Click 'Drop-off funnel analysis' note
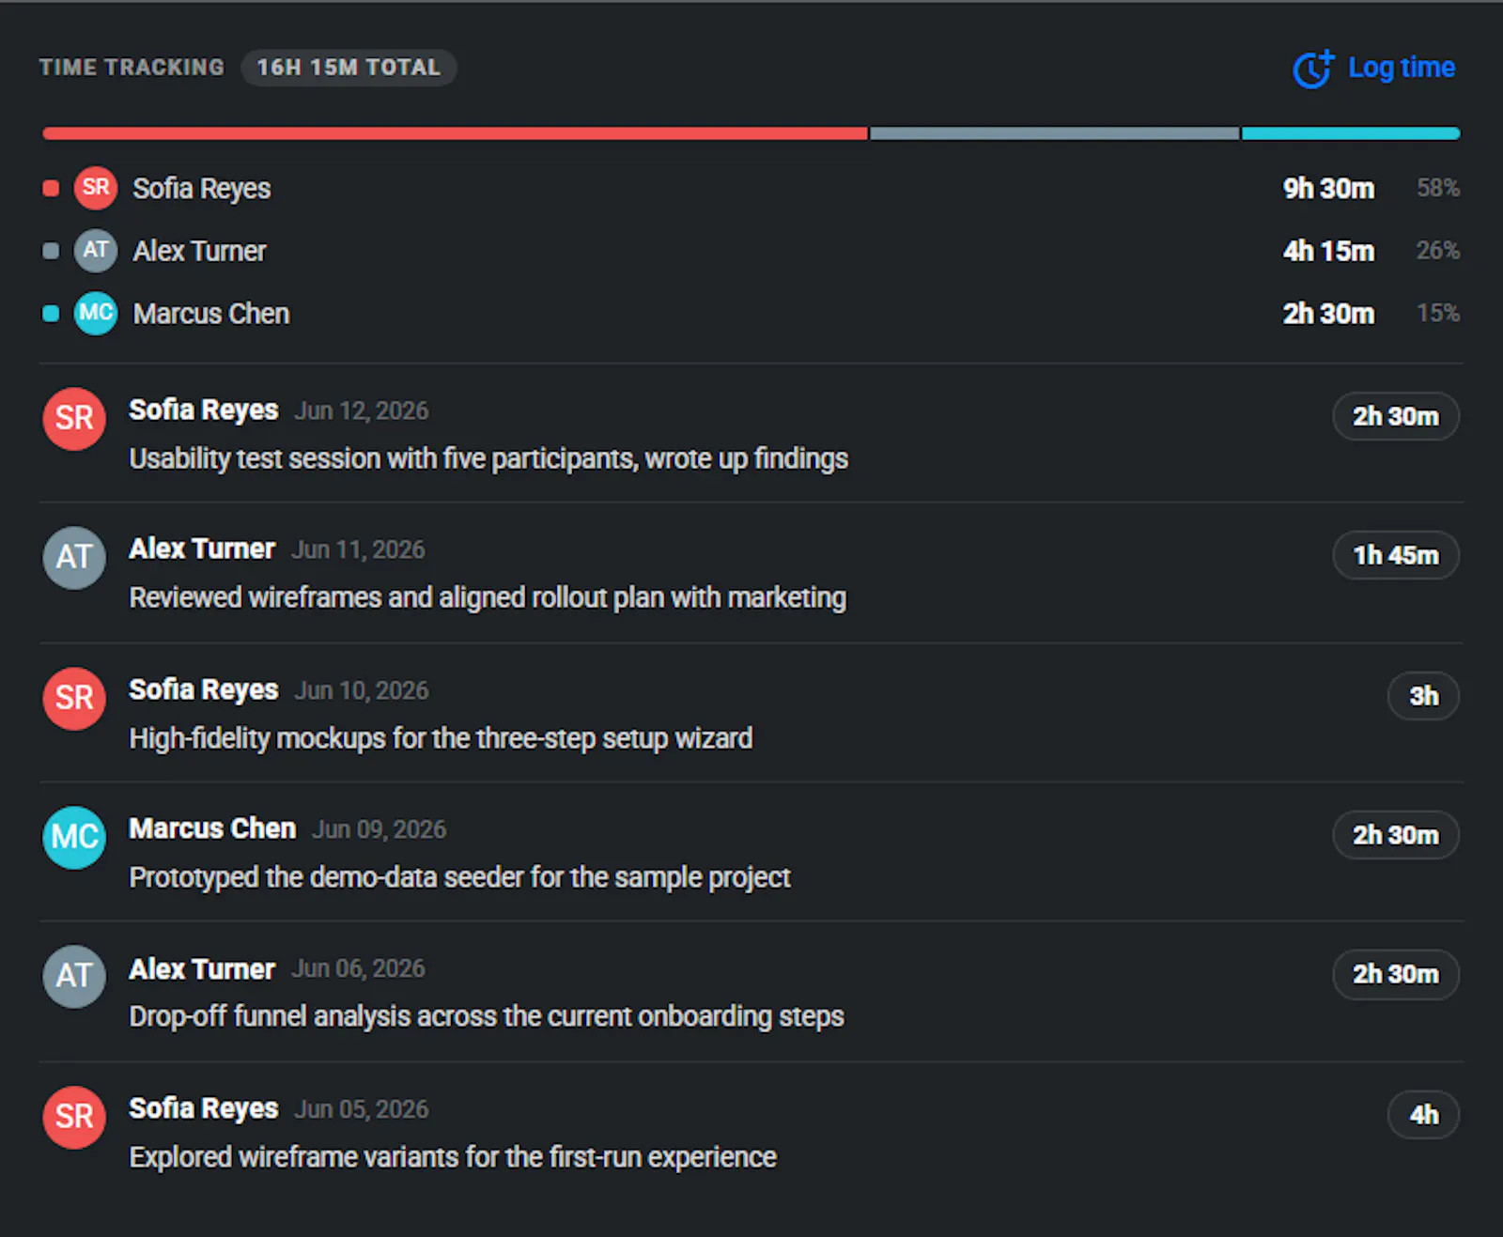Screen dimensions: 1503x1237 pyautogui.click(x=487, y=1017)
